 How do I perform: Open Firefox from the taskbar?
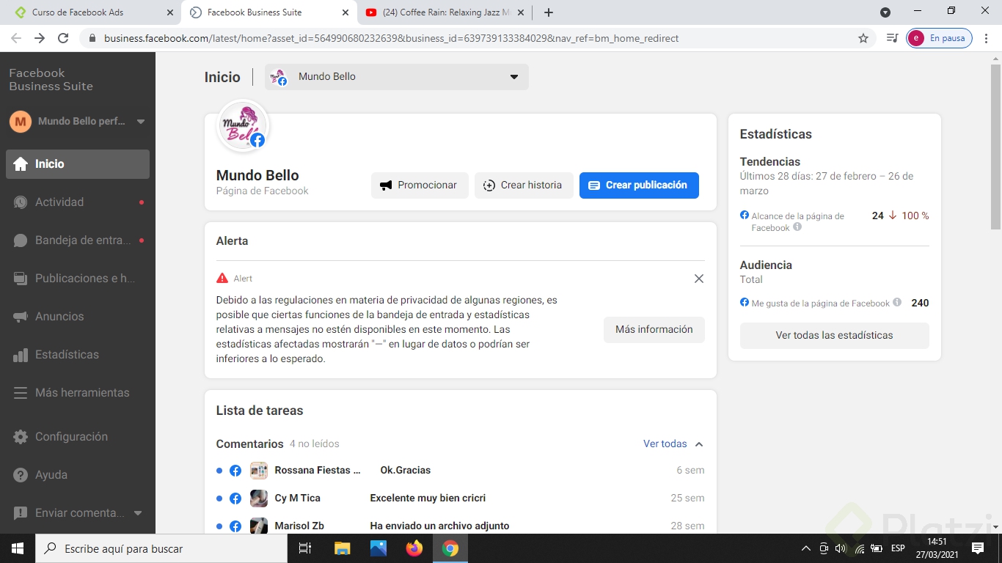(414, 548)
